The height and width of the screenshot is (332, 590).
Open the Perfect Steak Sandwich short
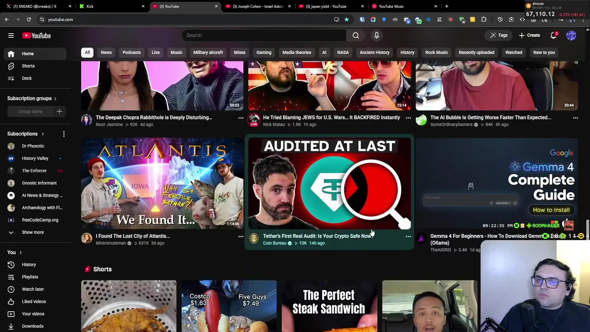tap(329, 306)
